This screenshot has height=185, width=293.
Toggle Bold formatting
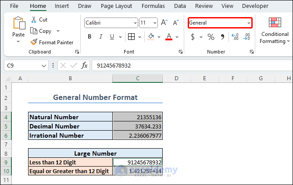89,36
